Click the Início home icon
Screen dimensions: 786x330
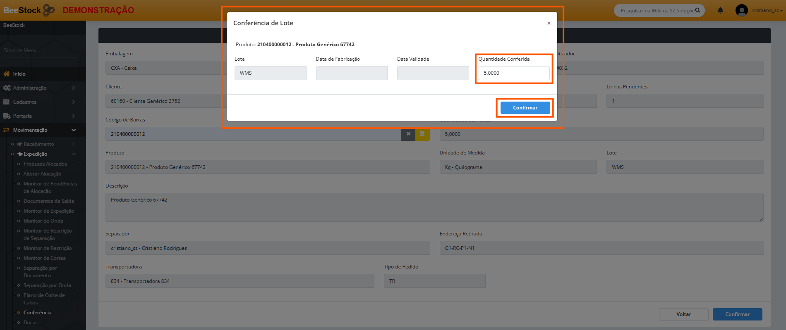click(x=7, y=74)
